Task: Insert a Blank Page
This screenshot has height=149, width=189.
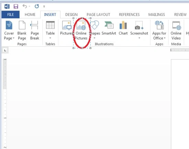Action: point(22,30)
